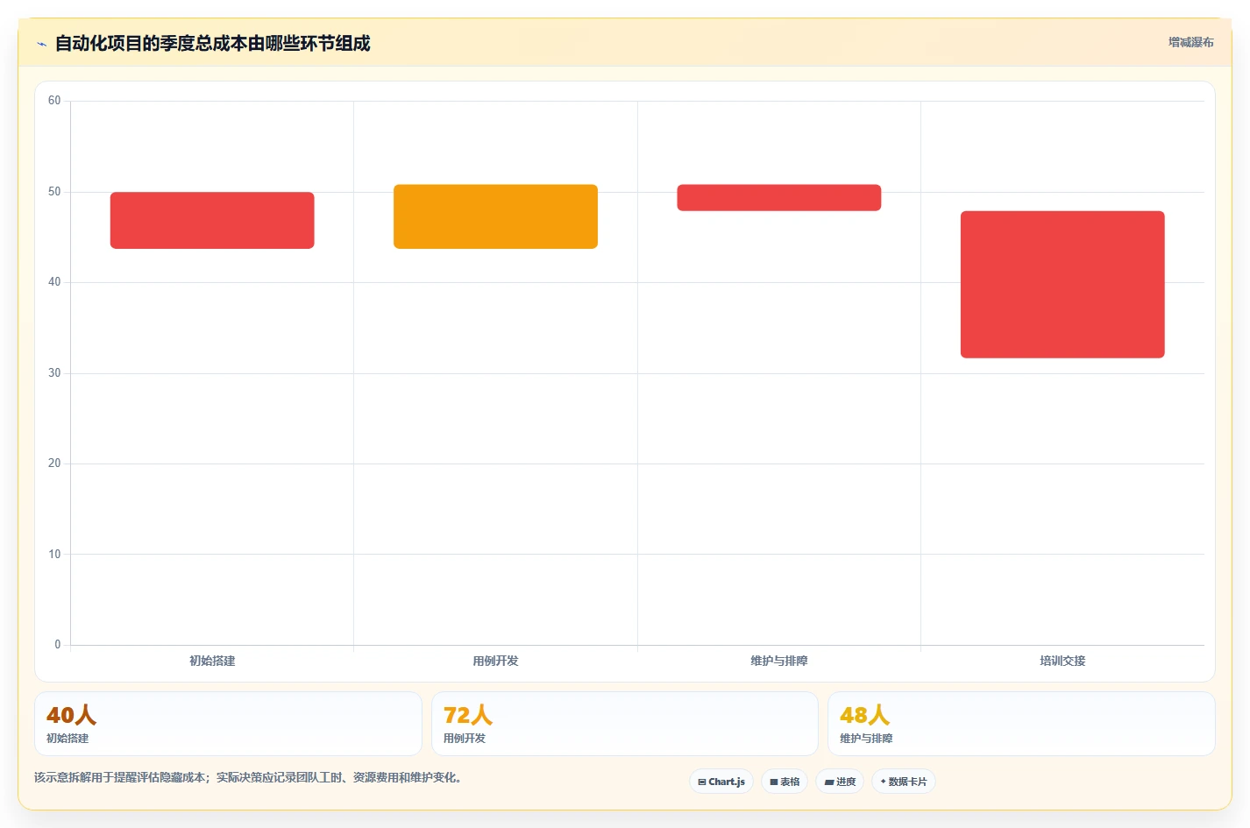Image resolution: width=1250 pixels, height=828 pixels.
Task: Click the 表格 chip
Action: [x=785, y=782]
